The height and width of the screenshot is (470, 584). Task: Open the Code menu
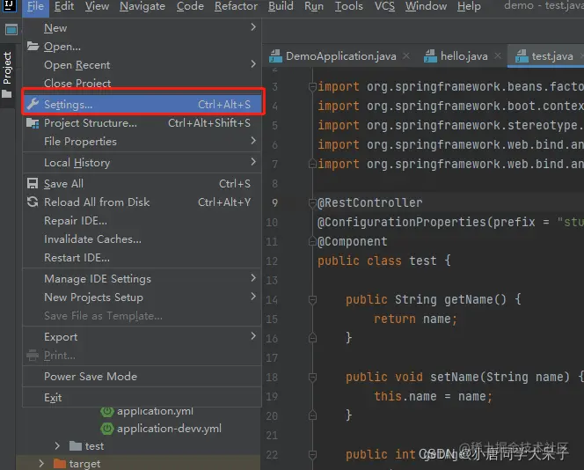click(x=190, y=6)
